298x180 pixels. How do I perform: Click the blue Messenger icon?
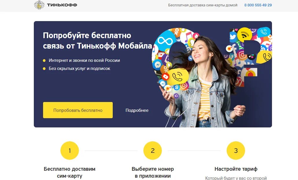click(x=158, y=64)
